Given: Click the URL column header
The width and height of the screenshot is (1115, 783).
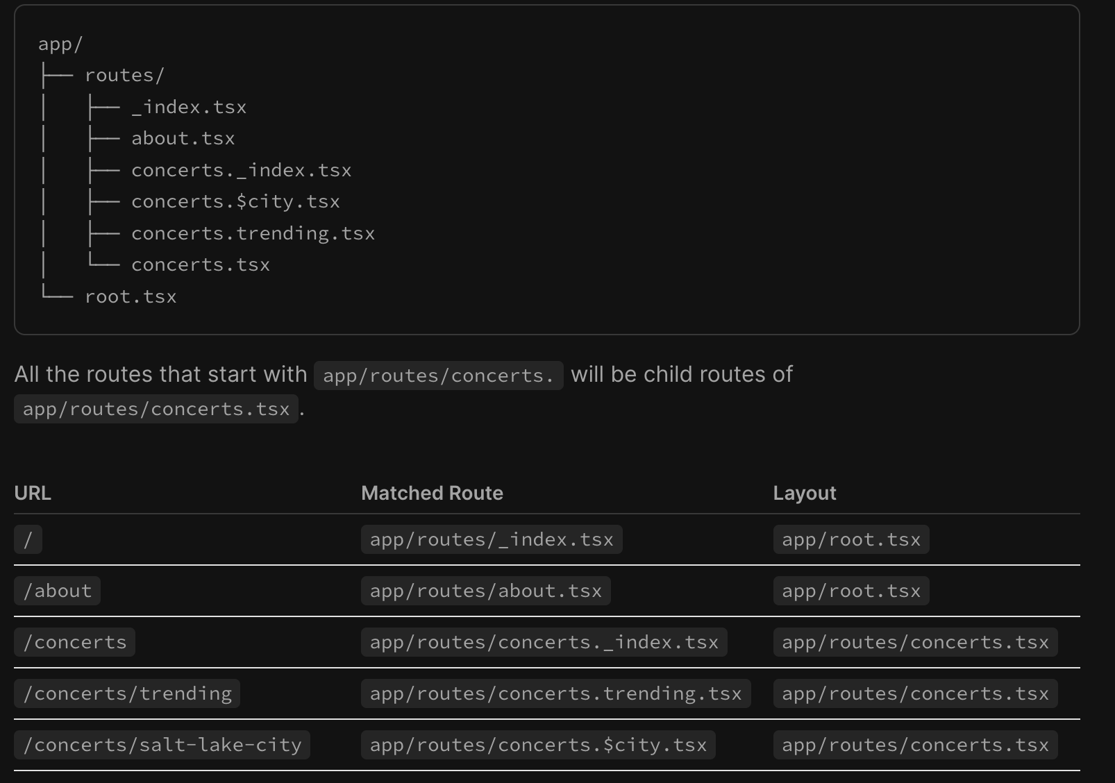Looking at the screenshot, I should tap(33, 494).
